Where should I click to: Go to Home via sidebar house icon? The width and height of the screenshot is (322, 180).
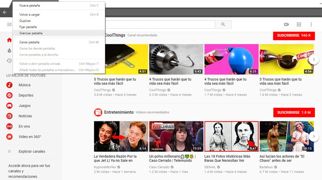coord(9,40)
